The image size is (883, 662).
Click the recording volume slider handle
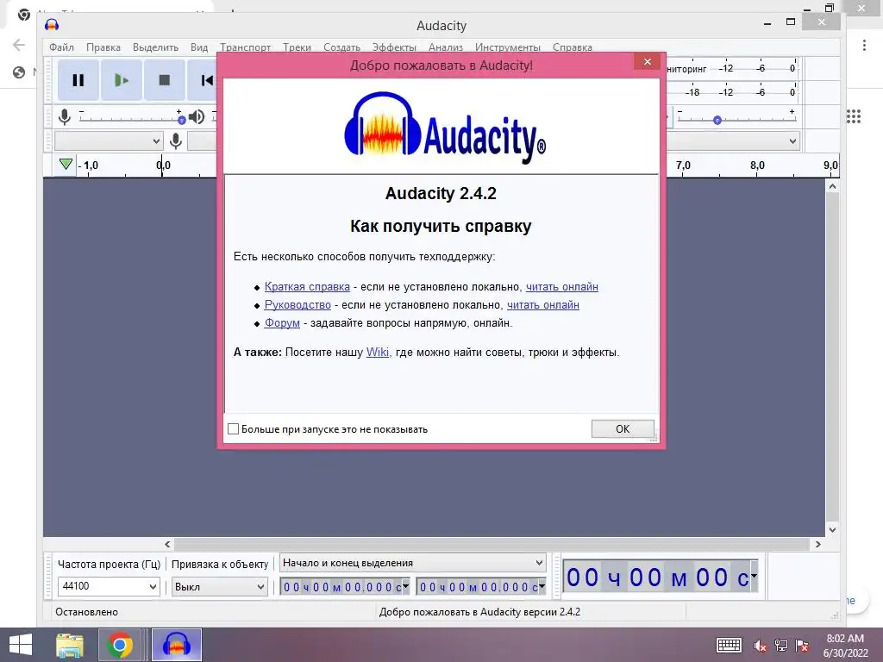181,120
